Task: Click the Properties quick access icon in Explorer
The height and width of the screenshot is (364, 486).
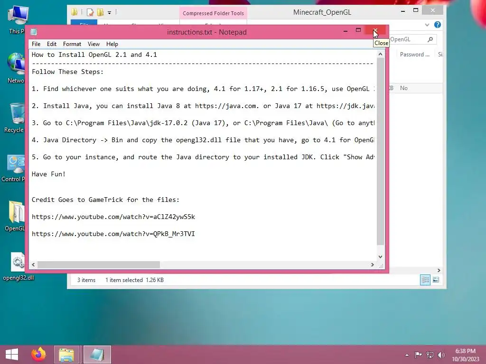Action: point(90,12)
